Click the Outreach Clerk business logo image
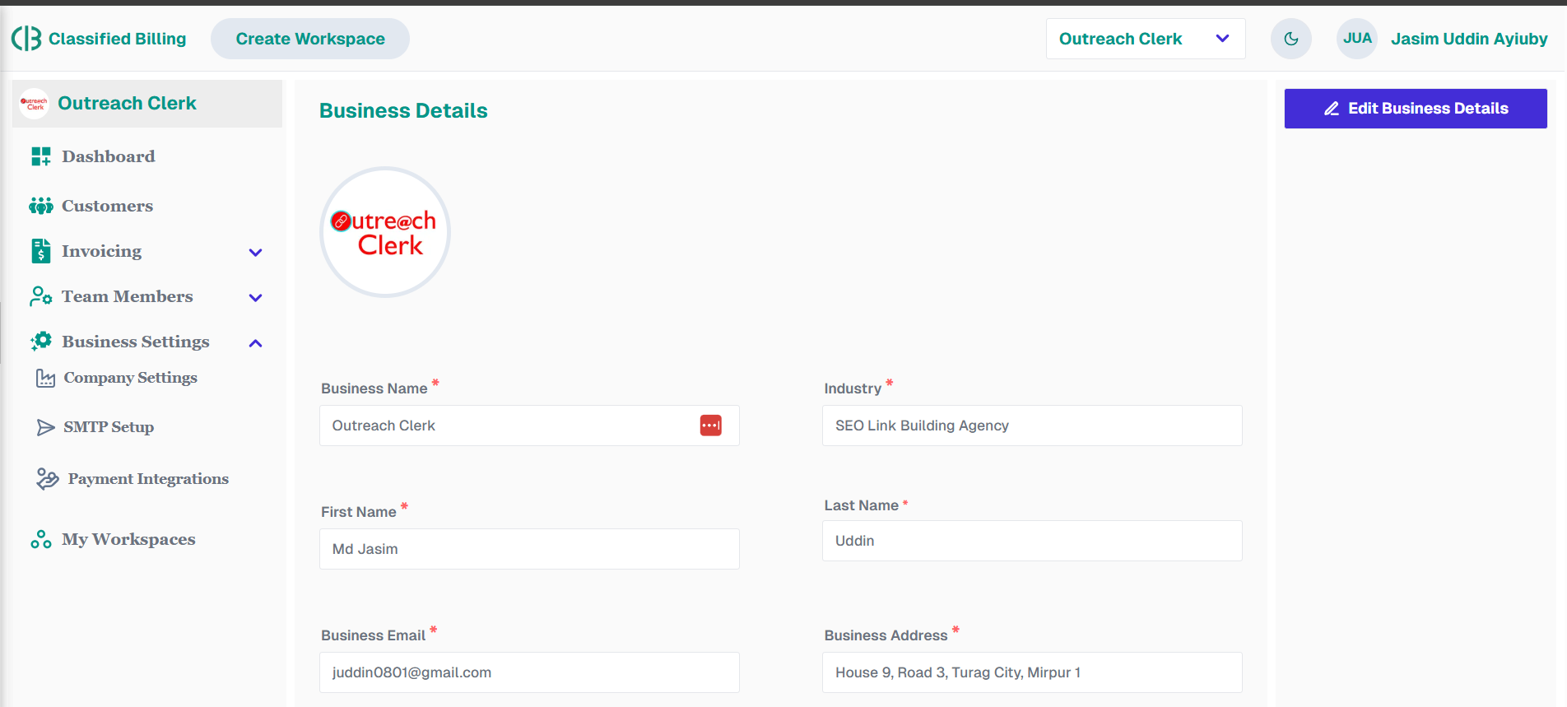Viewport: 1567px width, 707px height. point(384,232)
